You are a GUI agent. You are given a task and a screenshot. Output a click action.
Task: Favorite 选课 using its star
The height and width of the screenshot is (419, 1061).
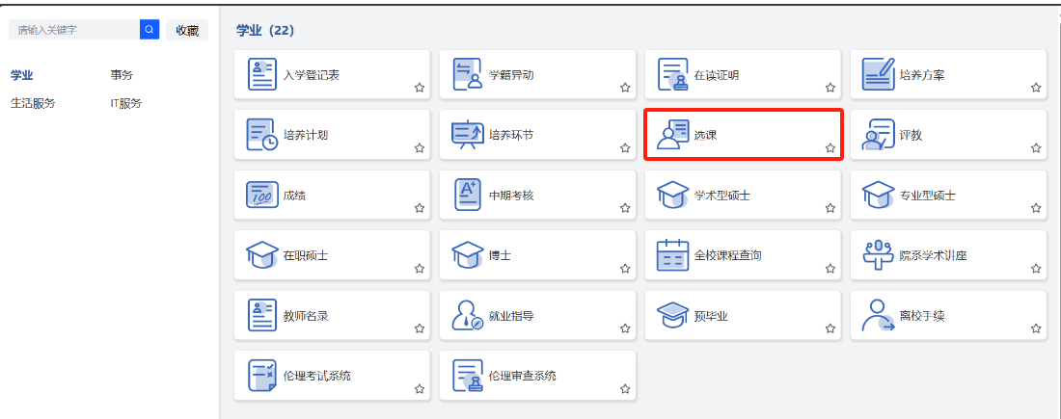click(x=830, y=148)
